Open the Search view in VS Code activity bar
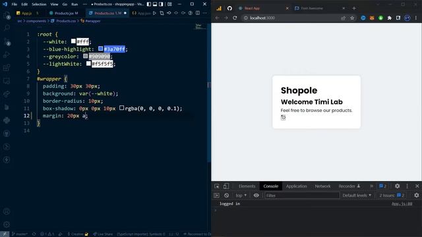Screen dimensions: 422x237 click(x=7, y=28)
